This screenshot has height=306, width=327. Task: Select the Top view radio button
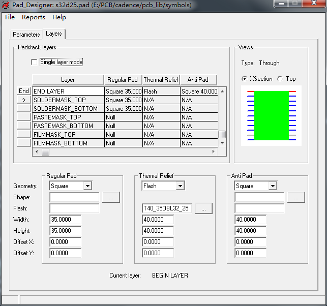click(280, 79)
